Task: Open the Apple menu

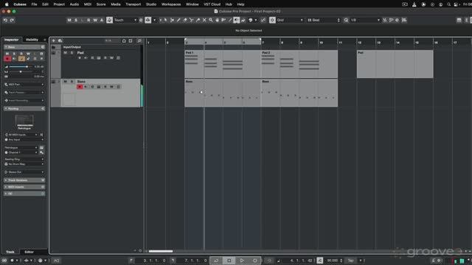Action: coord(7,4)
